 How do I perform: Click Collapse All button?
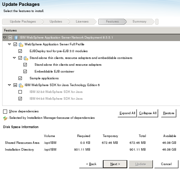148,113
